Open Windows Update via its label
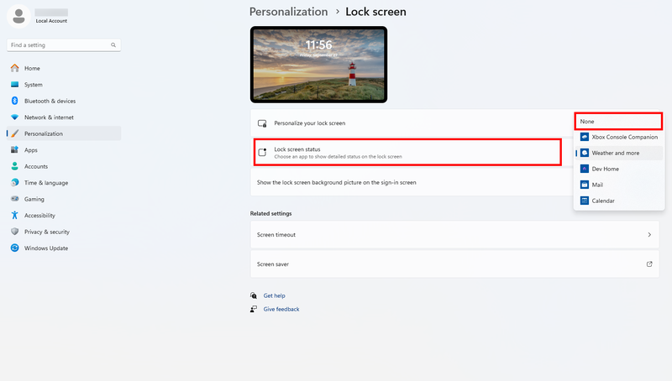The height and width of the screenshot is (381, 672). click(46, 248)
